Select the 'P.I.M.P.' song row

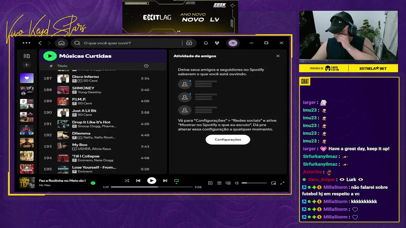(102, 101)
